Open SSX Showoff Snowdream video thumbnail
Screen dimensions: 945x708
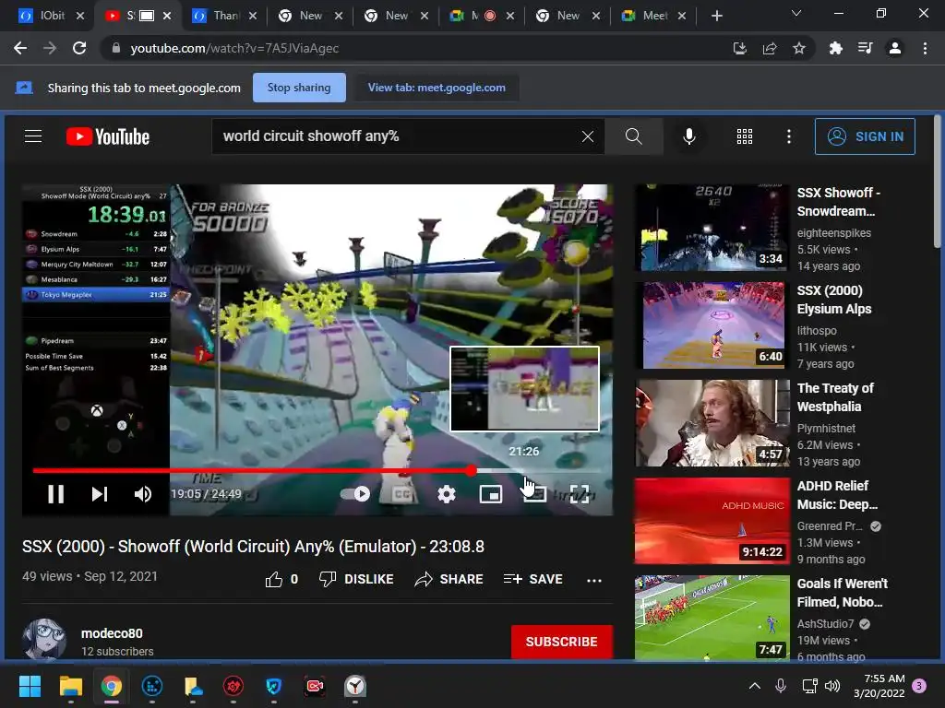[x=712, y=228]
